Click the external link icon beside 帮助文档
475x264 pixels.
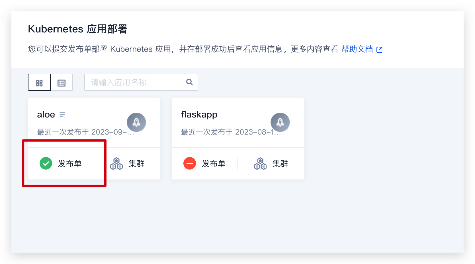[379, 50]
